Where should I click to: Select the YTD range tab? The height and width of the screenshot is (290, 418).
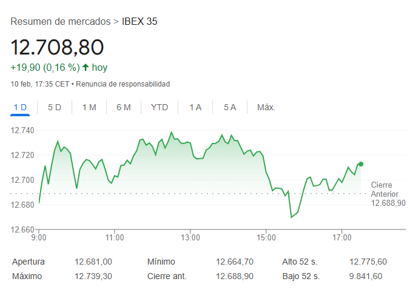point(160,107)
